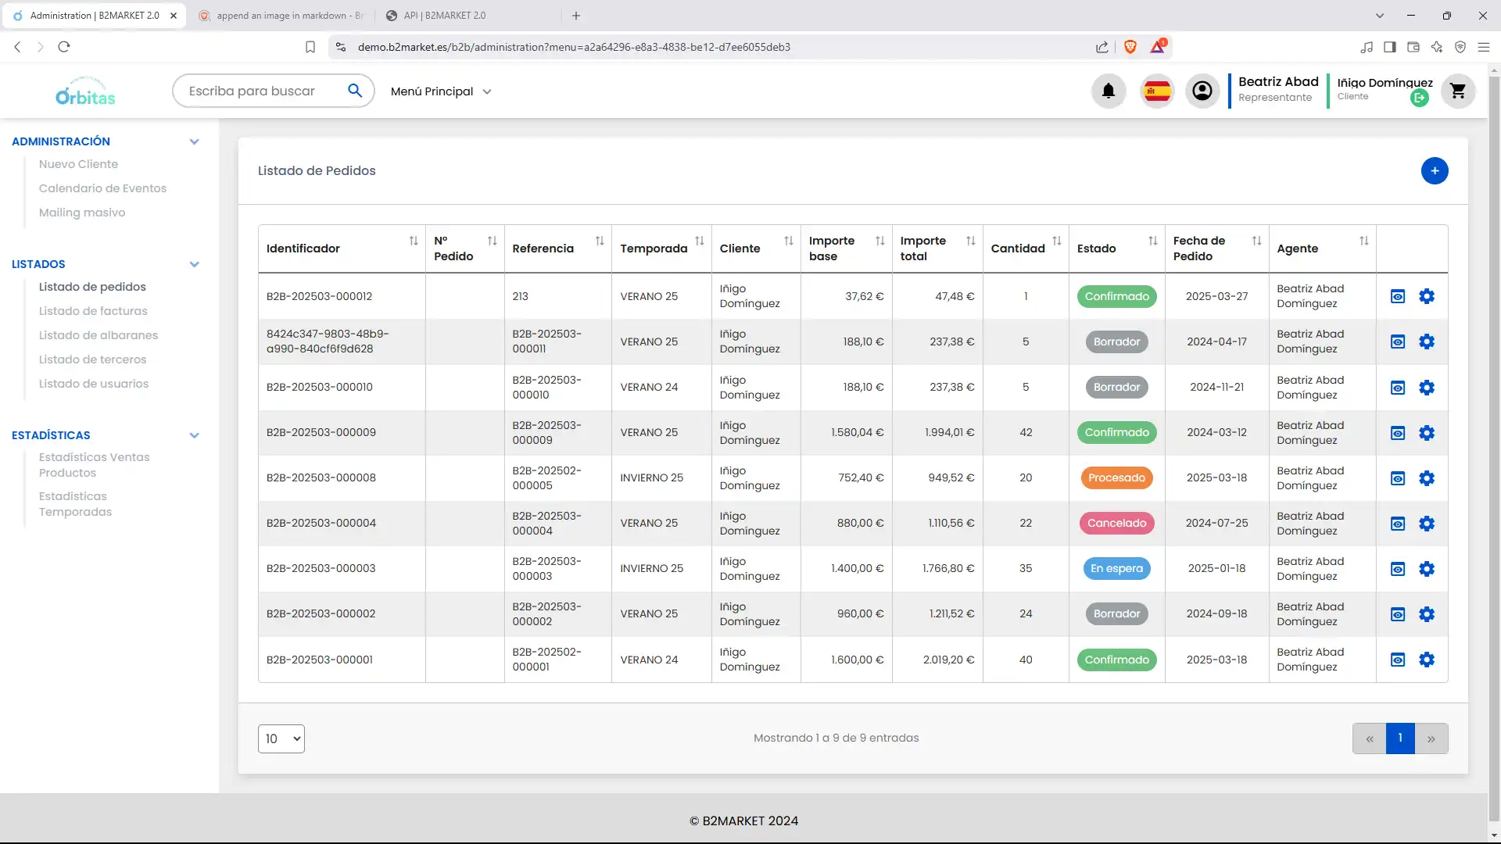The height and width of the screenshot is (844, 1501).
Task: Open the Menú Principal dropdown
Action: point(441,91)
